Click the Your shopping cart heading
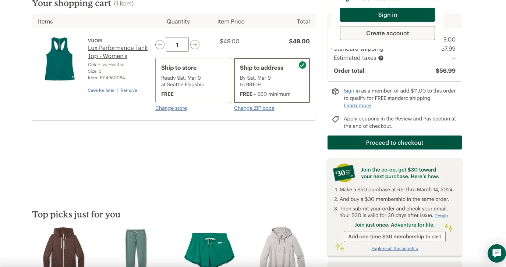The image size is (506, 267). 71,4
